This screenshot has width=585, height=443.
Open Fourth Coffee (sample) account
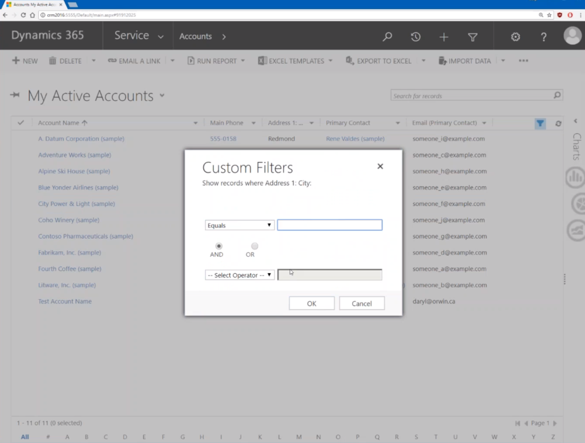(70, 269)
